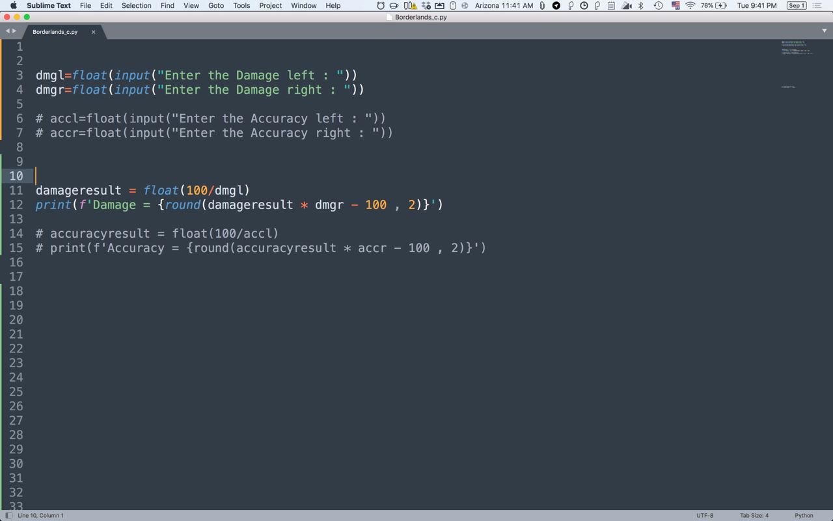Image resolution: width=833 pixels, height=521 pixels.
Task: Open the Selection menu
Action: click(136, 5)
